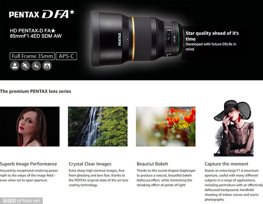The height and width of the screenshot is (204, 263).
Task: Open the red tulips bokeh thumbnail
Action: pos(166,126)
